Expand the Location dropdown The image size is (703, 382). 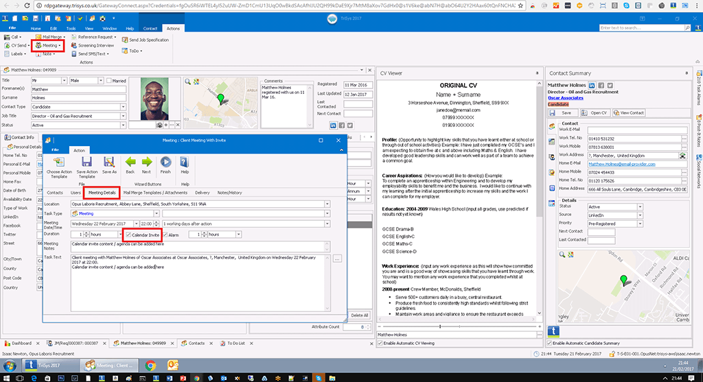click(327, 204)
